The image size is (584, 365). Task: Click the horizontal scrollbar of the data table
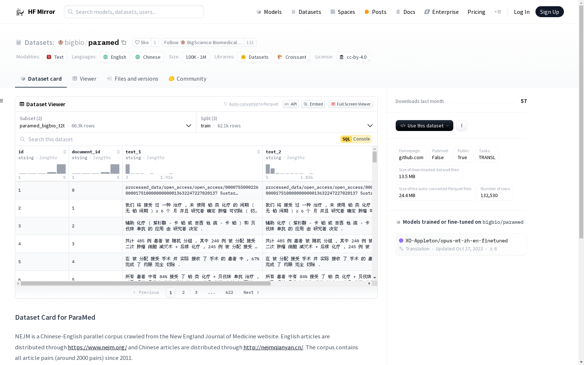pos(146,283)
